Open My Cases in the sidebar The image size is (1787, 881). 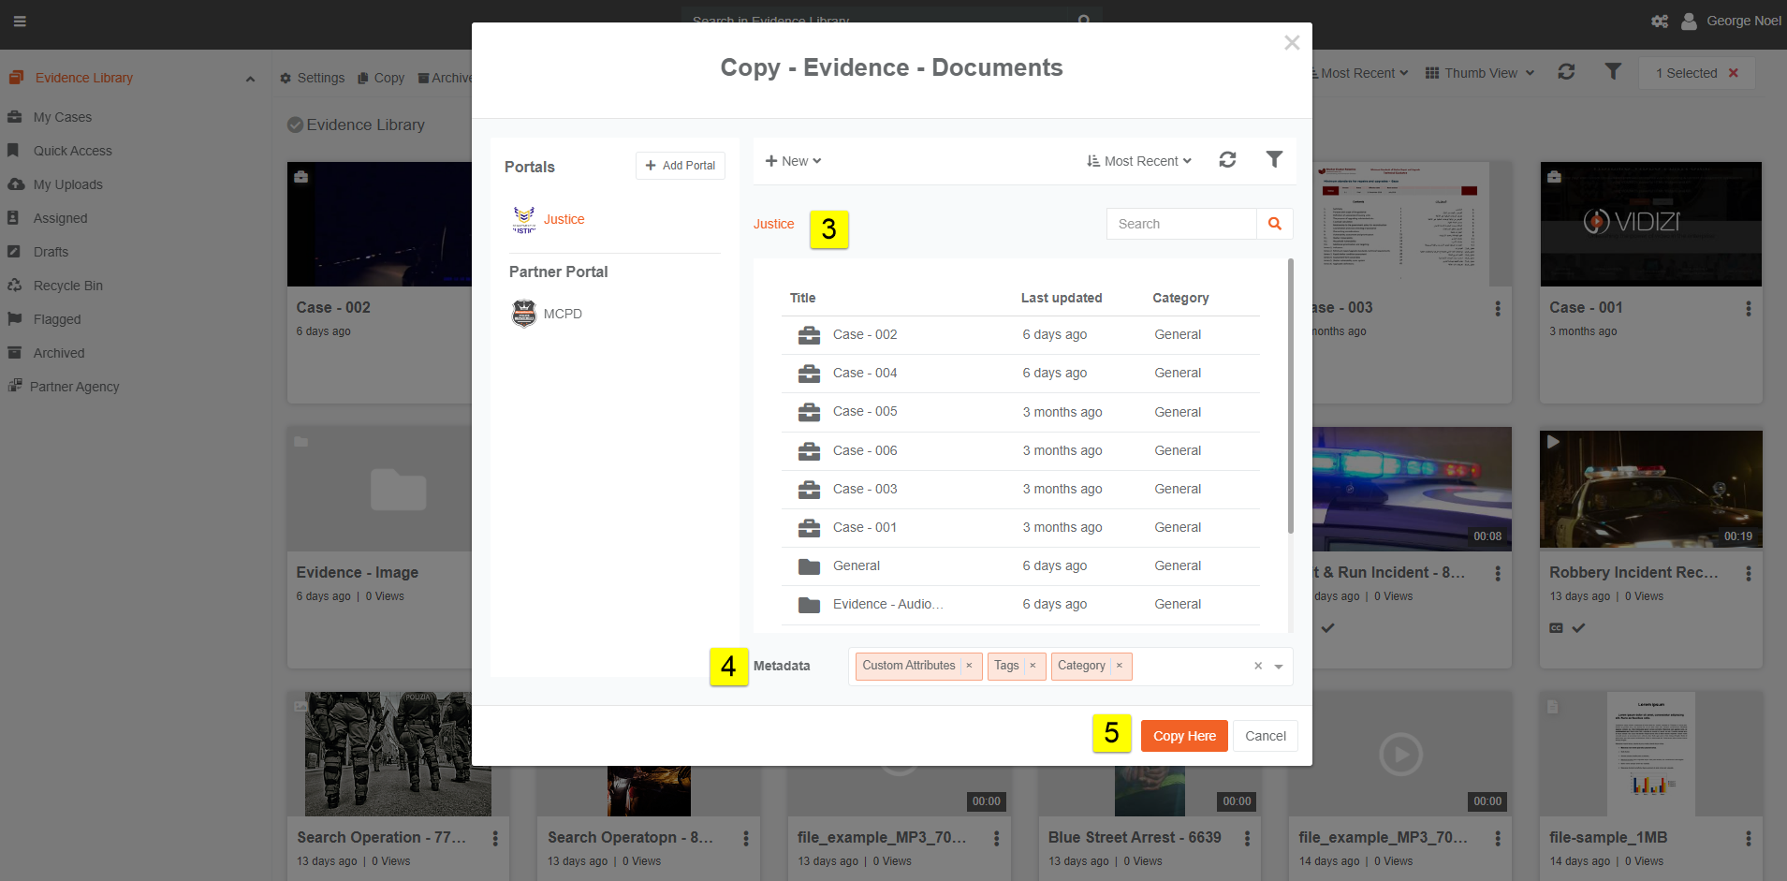(x=63, y=117)
